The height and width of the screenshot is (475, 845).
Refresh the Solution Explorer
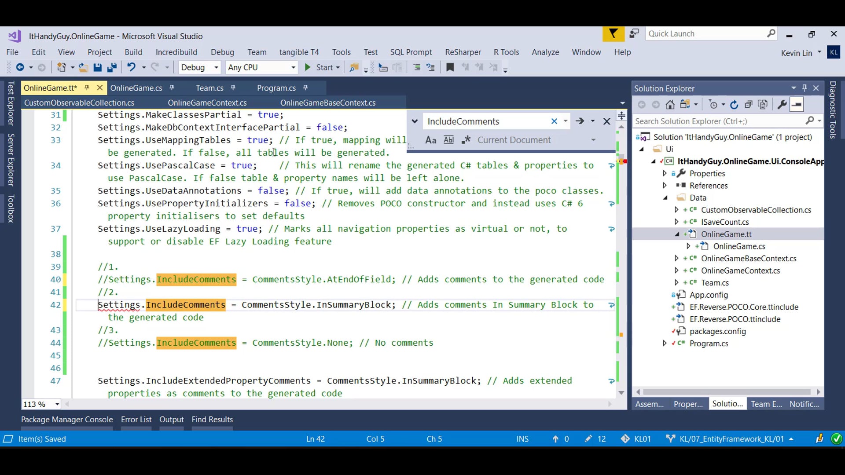coord(734,105)
